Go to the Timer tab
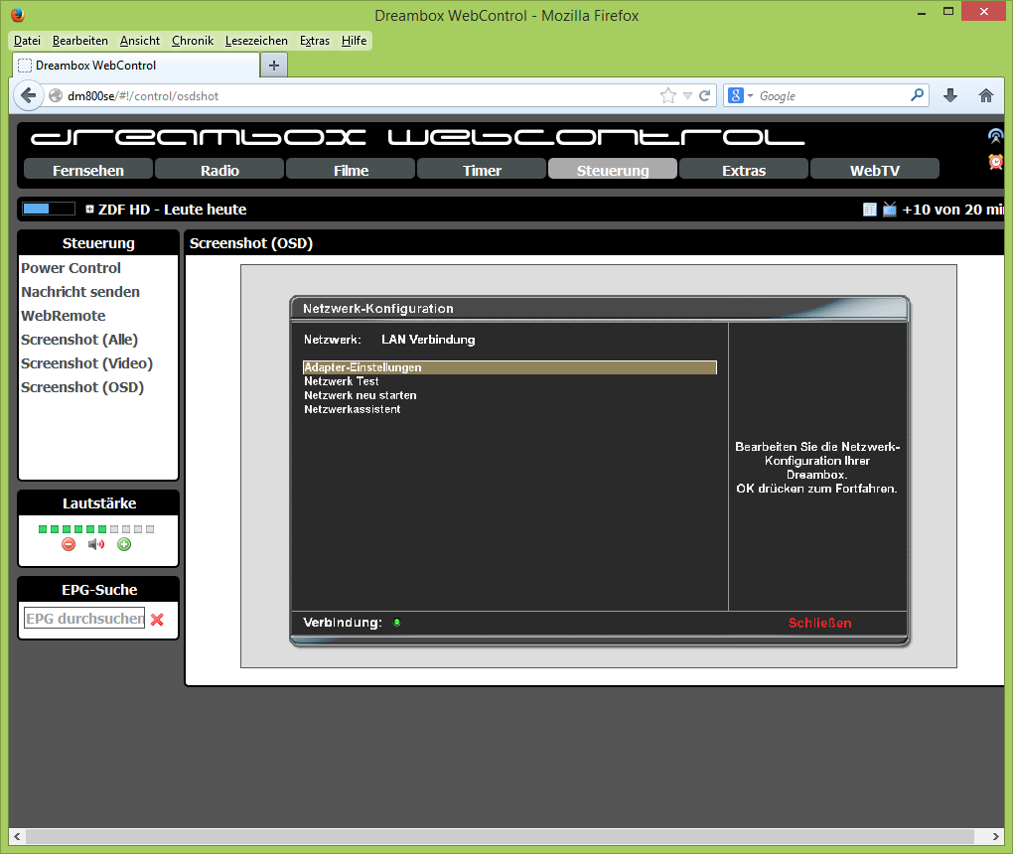This screenshot has height=854, width=1013. point(482,170)
